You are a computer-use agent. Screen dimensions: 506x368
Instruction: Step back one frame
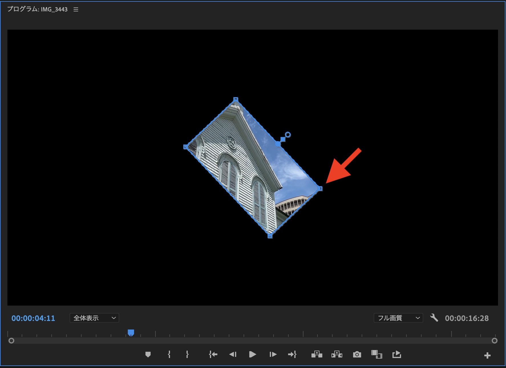tap(233, 354)
